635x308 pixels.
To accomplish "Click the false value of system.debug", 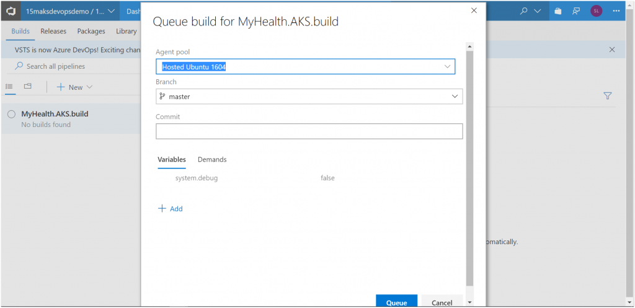I will tap(327, 178).
